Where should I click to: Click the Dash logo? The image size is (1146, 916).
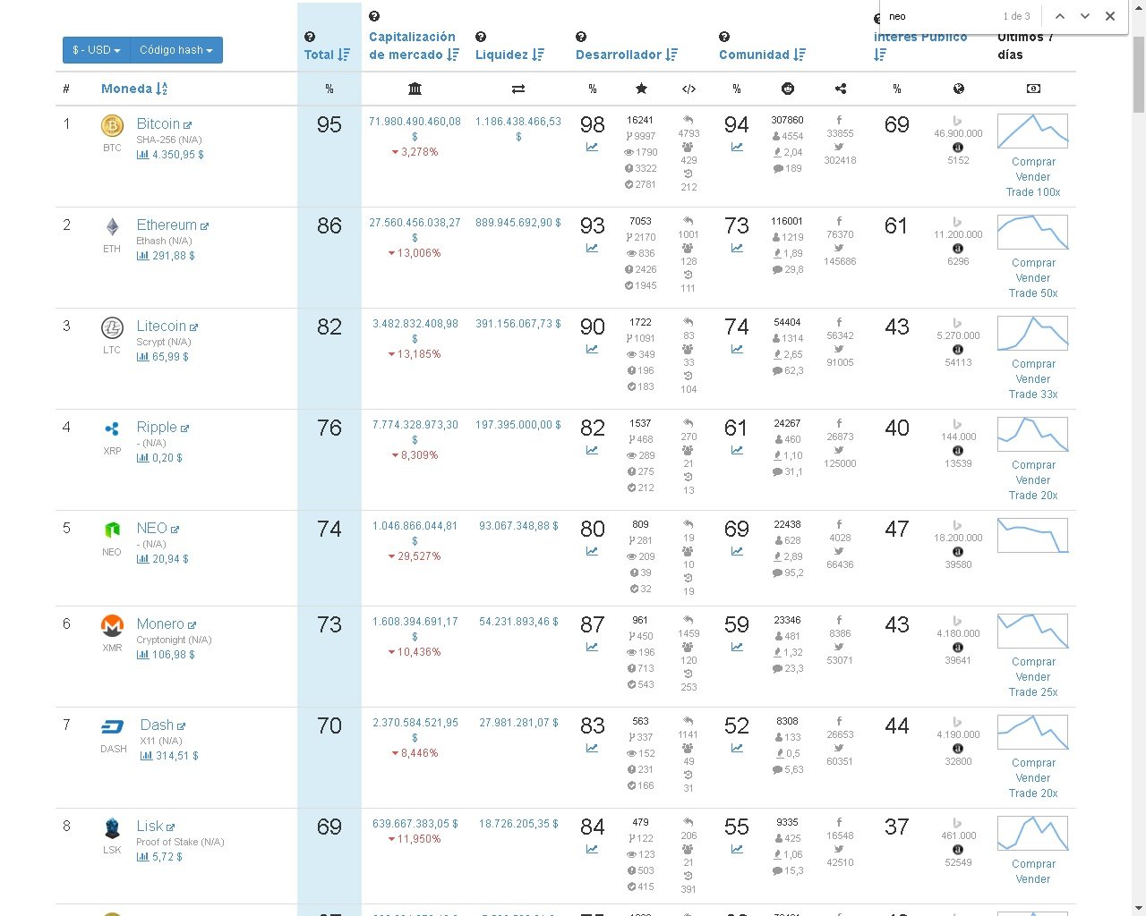point(113,727)
